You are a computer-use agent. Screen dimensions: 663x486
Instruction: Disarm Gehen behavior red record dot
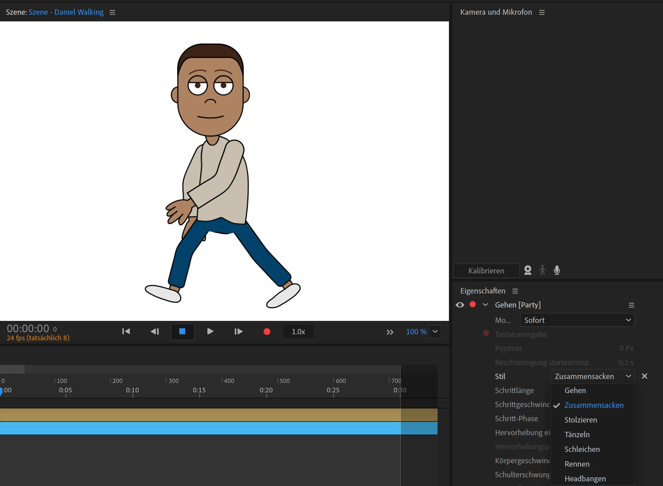click(472, 305)
